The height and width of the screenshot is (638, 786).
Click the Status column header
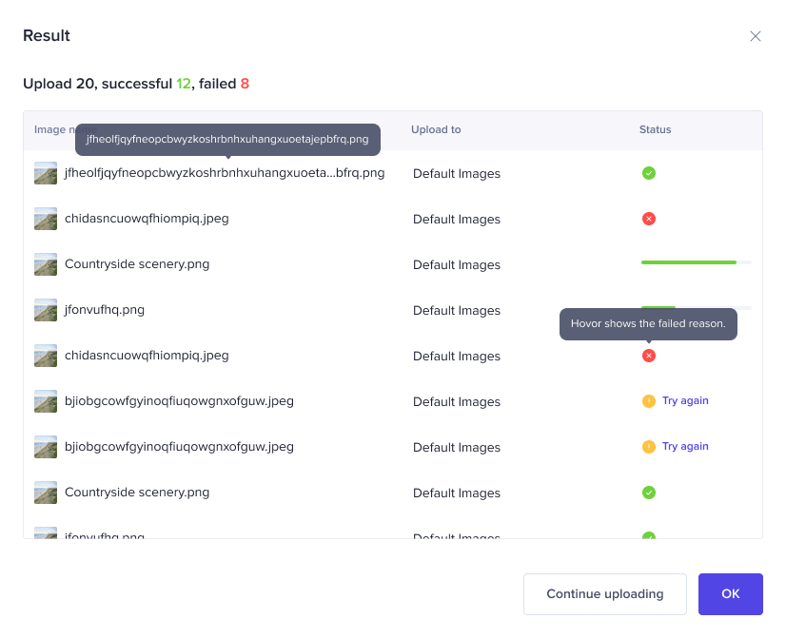(655, 129)
